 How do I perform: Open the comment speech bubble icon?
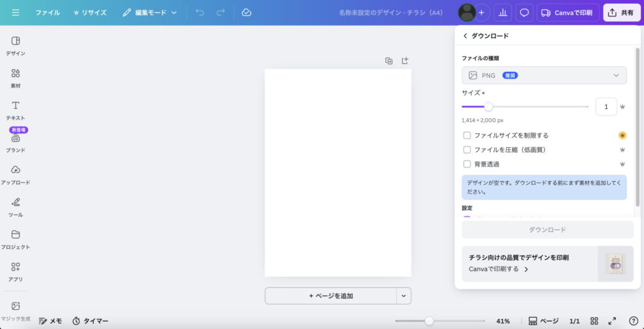click(524, 13)
